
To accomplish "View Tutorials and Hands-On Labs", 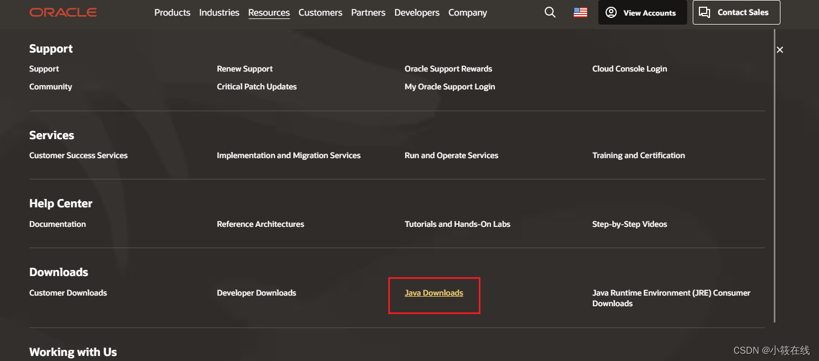I will coord(457,224).
